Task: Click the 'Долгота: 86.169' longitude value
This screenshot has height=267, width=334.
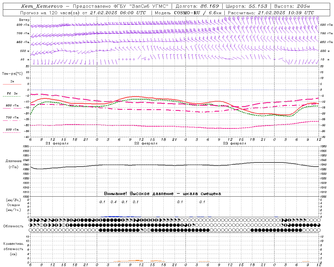Action: coord(197,6)
